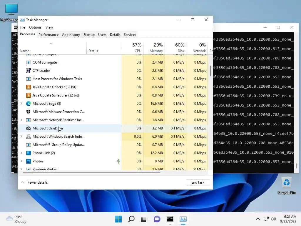
Task: Select the Microsoft OneDrive process row
Action: [x=113, y=128]
